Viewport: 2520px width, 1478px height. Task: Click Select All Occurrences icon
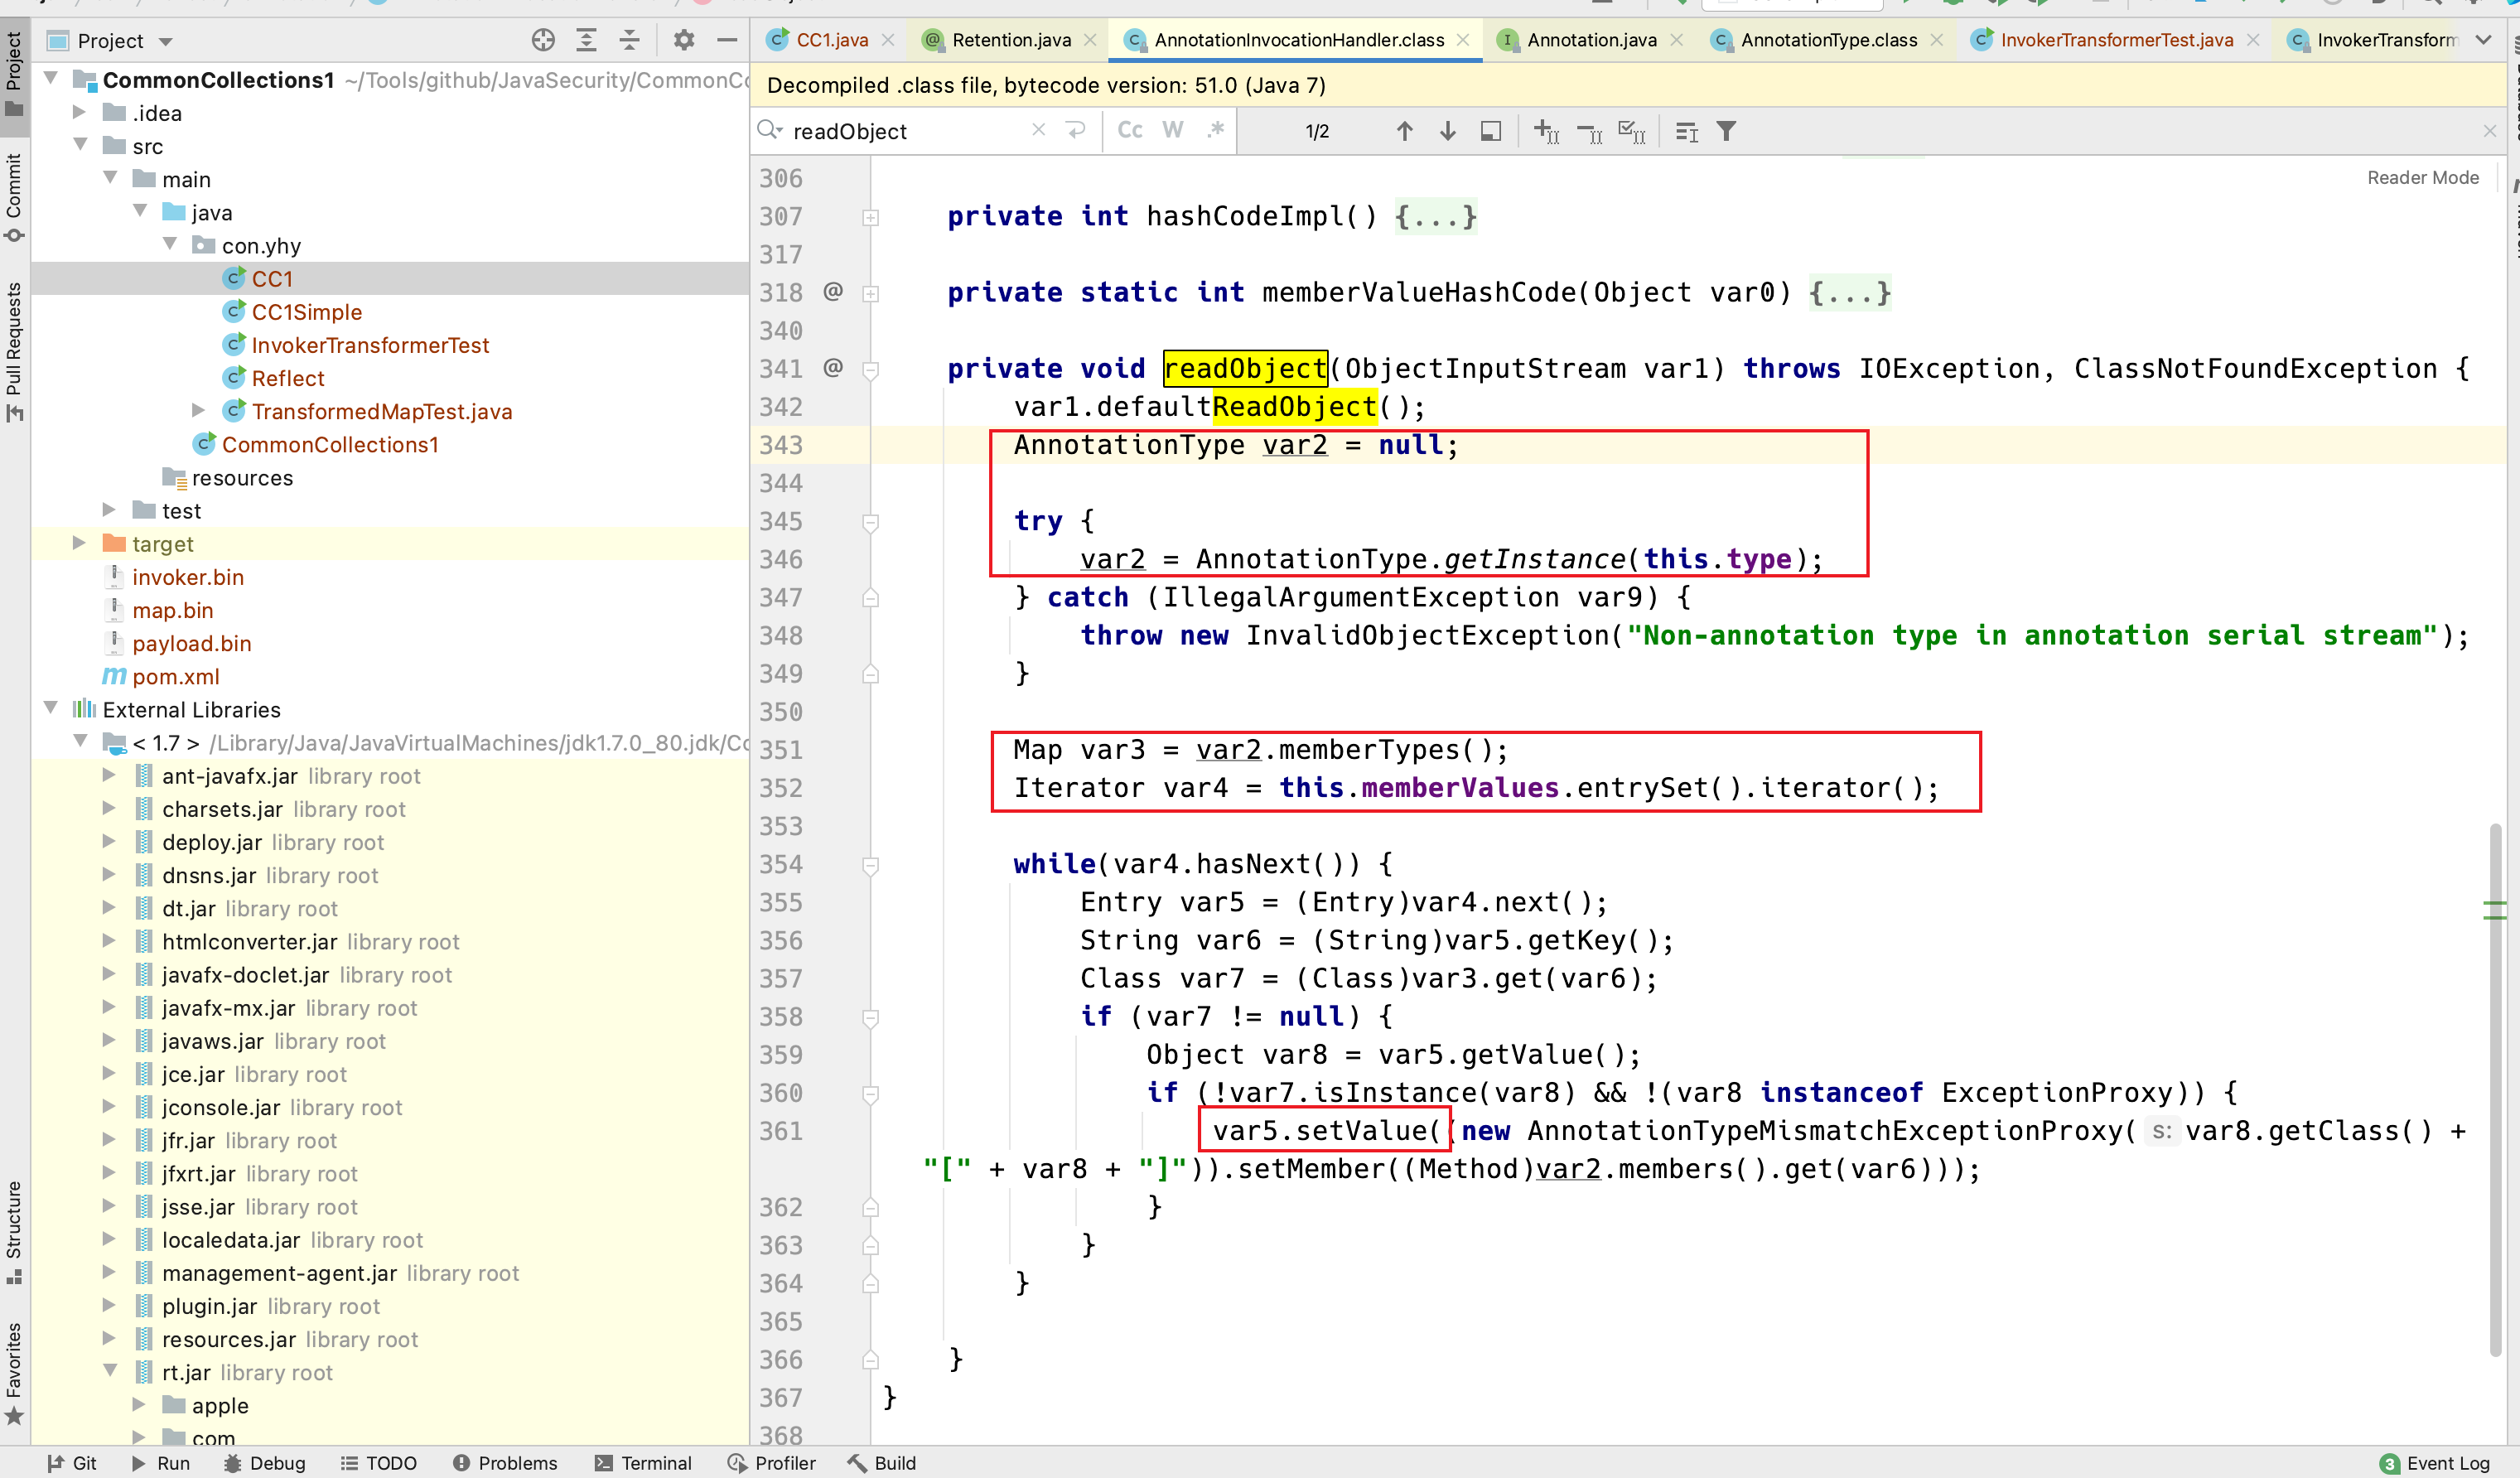[x=1631, y=131]
